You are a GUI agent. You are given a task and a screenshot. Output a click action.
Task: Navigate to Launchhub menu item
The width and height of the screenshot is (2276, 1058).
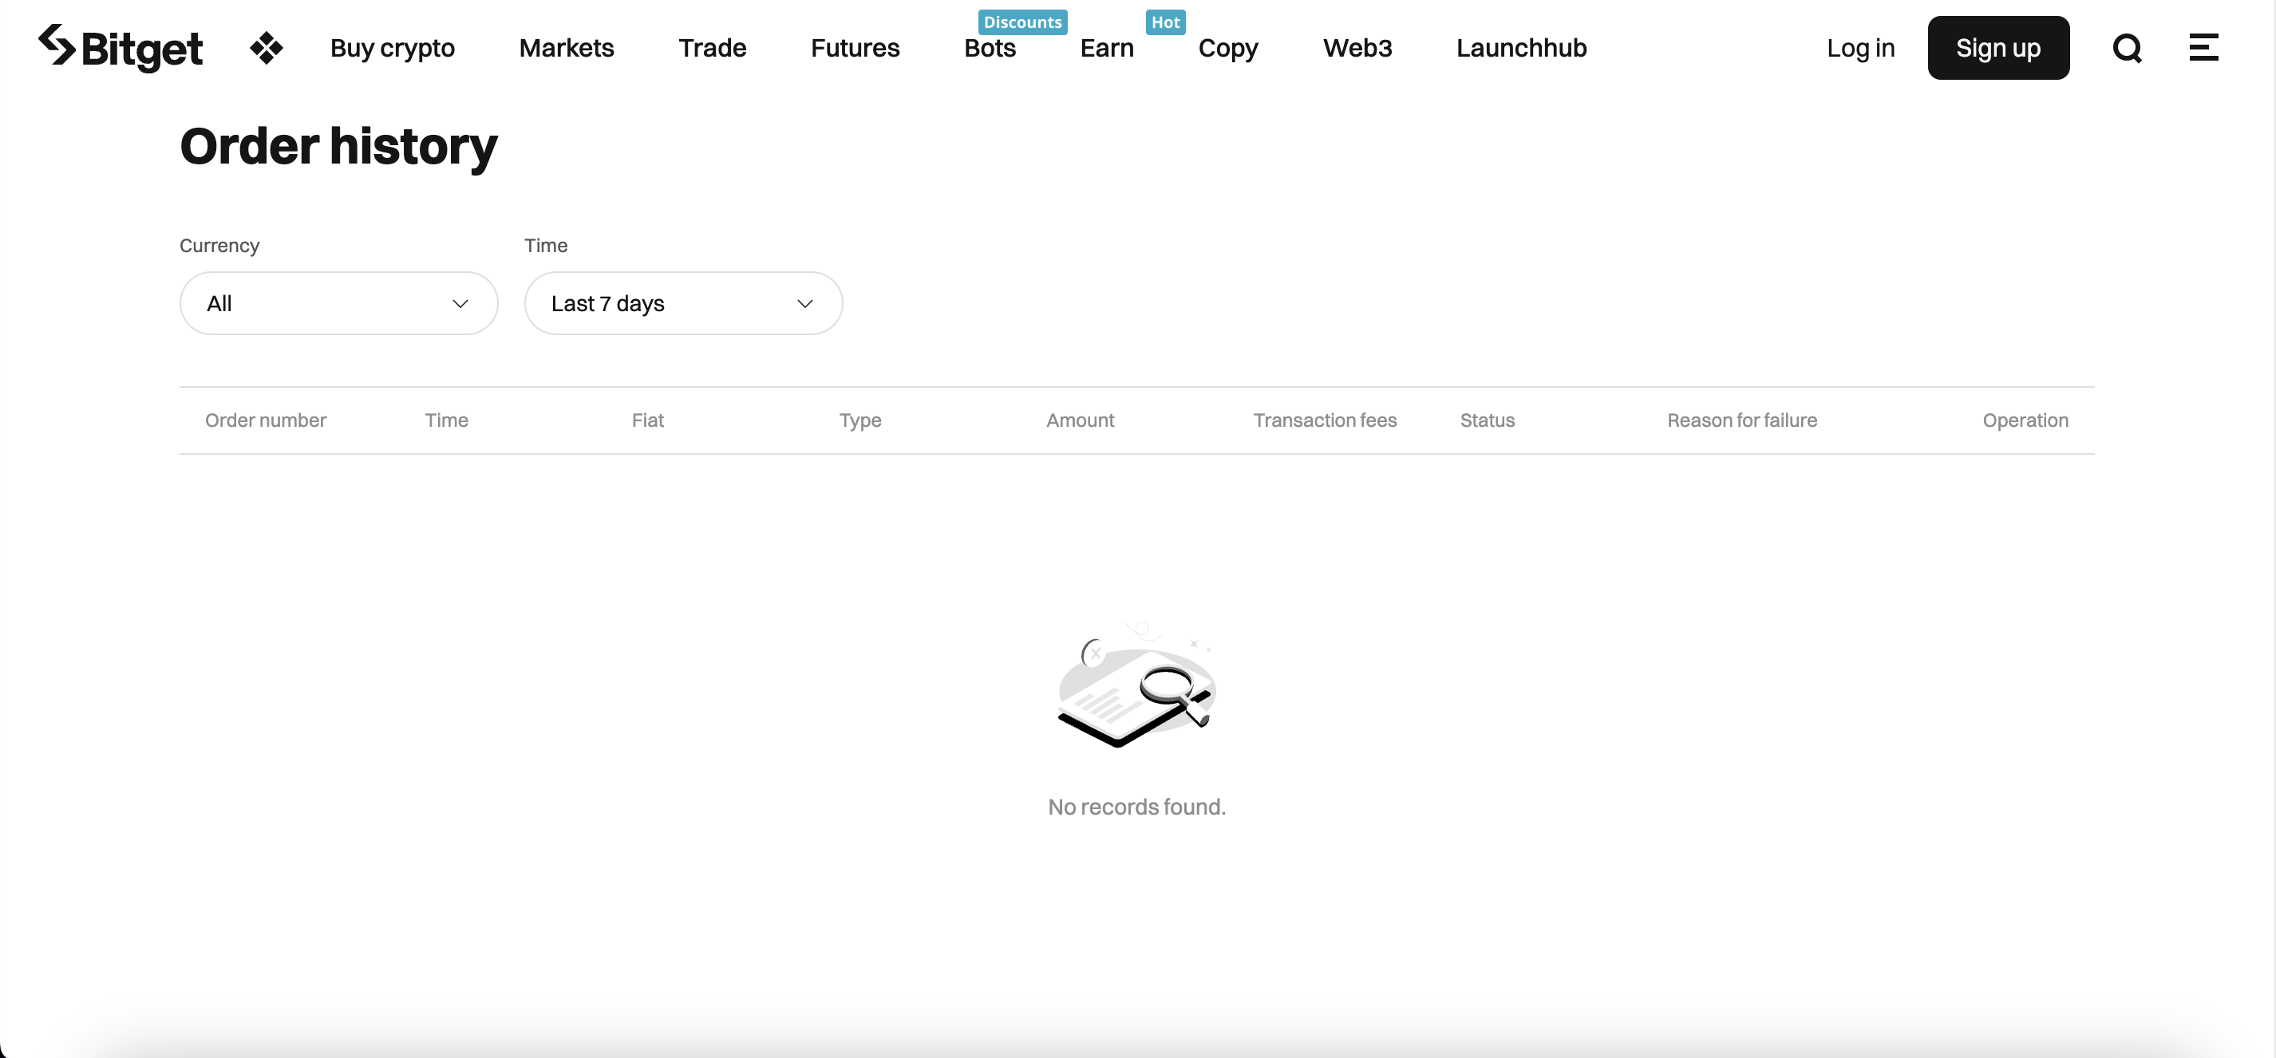tap(1521, 46)
